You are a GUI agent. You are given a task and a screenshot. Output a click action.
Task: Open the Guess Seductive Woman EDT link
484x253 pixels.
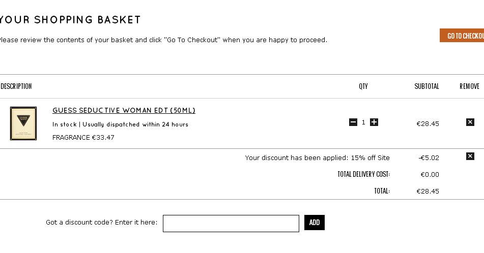[124, 110]
